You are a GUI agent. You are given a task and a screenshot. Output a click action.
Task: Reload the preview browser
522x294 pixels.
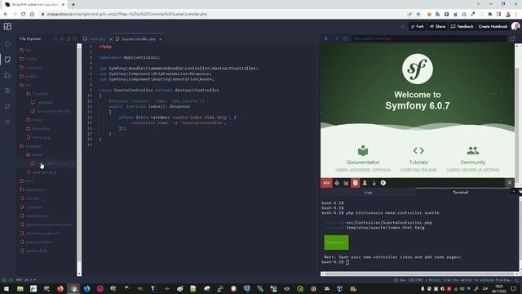(346, 38)
